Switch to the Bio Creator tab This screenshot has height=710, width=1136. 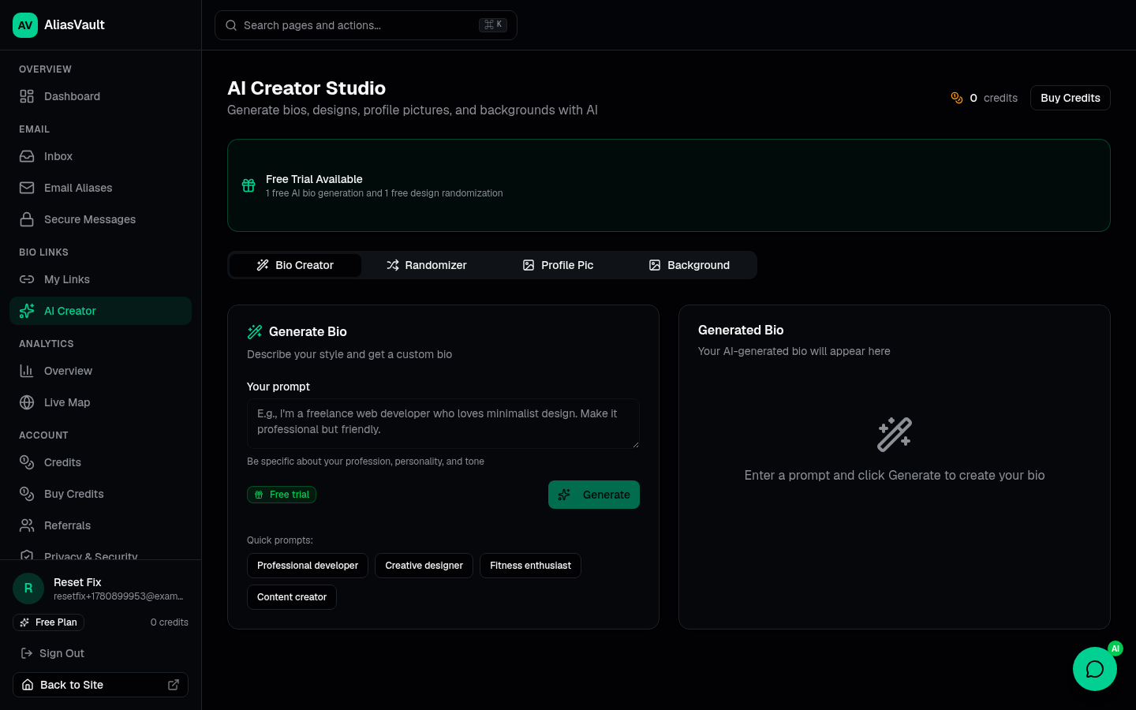[x=295, y=265]
